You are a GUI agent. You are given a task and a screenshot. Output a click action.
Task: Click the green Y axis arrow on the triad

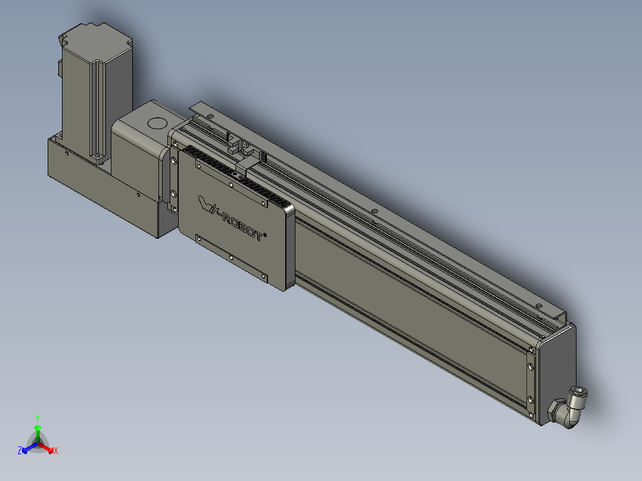(38, 433)
